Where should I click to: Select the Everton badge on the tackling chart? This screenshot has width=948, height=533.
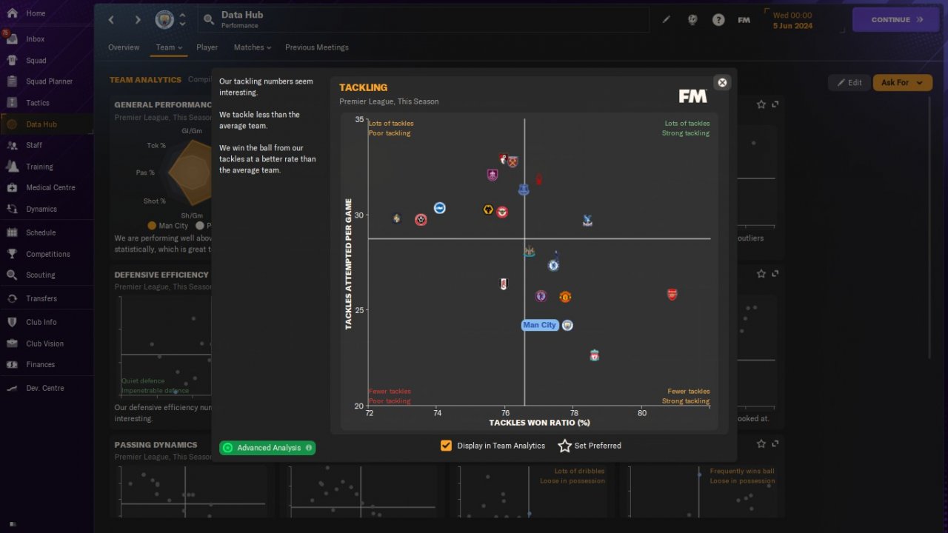524,190
